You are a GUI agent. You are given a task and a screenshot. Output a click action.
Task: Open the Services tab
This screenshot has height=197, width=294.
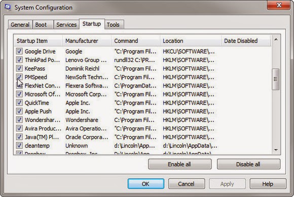[66, 24]
